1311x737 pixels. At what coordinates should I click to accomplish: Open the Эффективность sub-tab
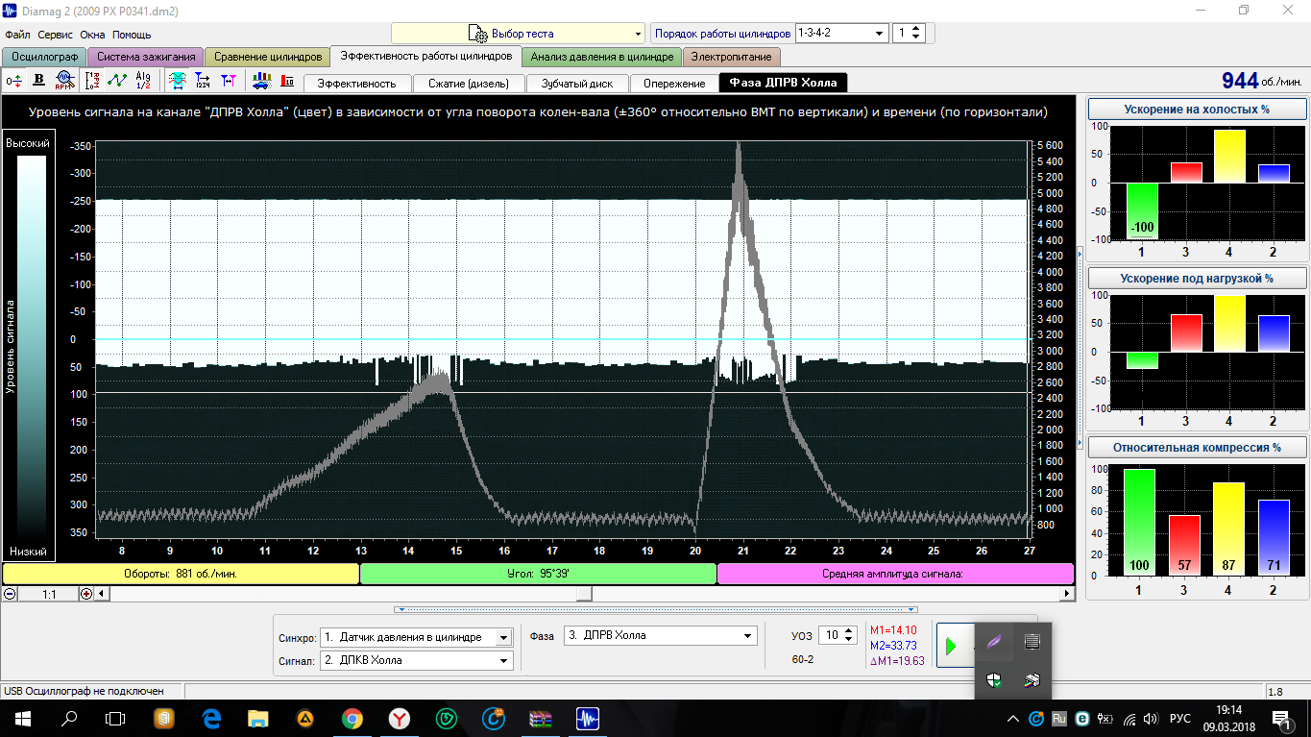click(x=357, y=83)
